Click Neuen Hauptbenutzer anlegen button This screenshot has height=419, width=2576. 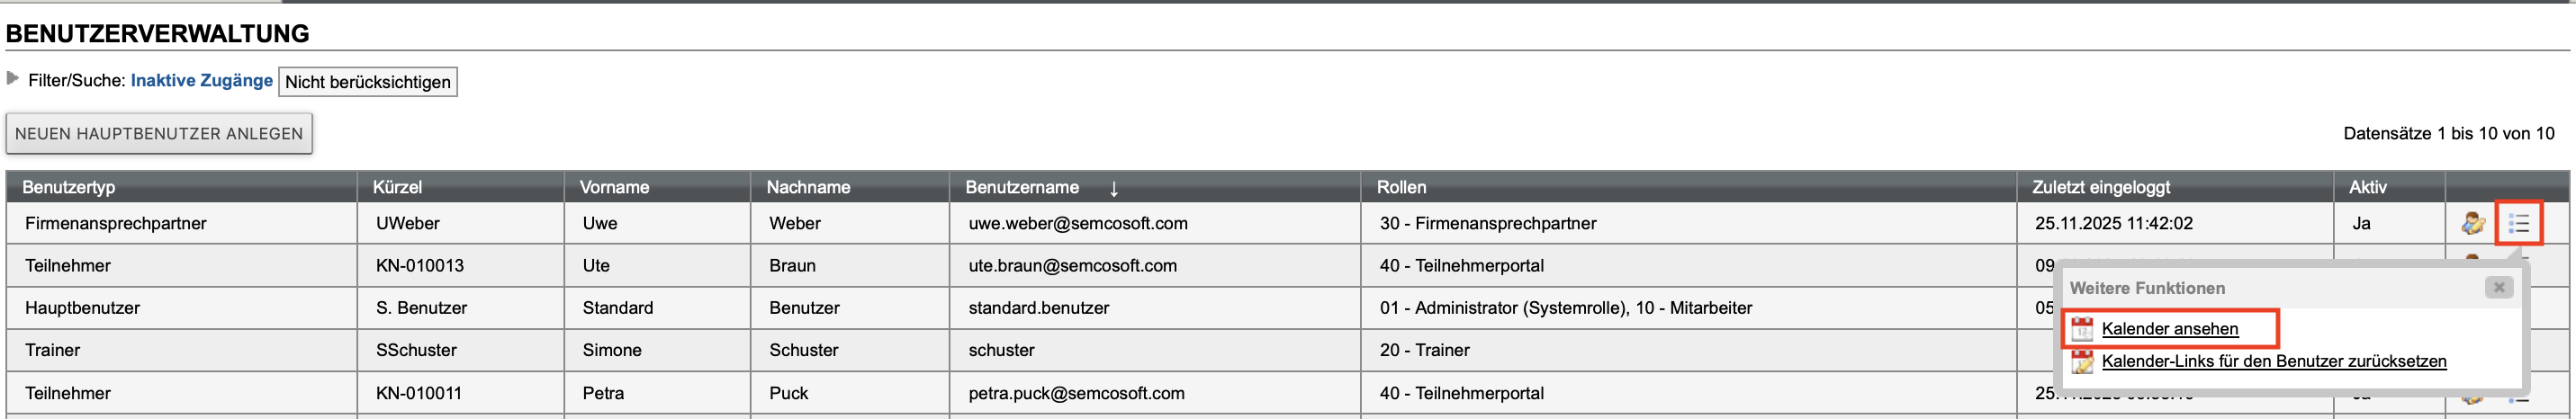159,134
